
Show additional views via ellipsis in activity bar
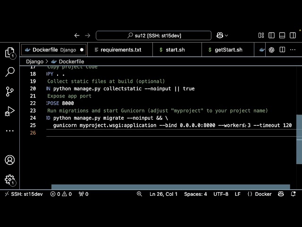(x=9, y=131)
